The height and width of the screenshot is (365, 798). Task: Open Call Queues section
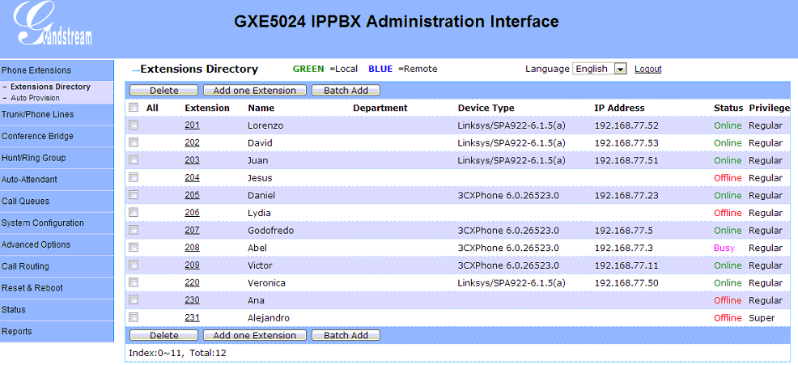coord(57,201)
